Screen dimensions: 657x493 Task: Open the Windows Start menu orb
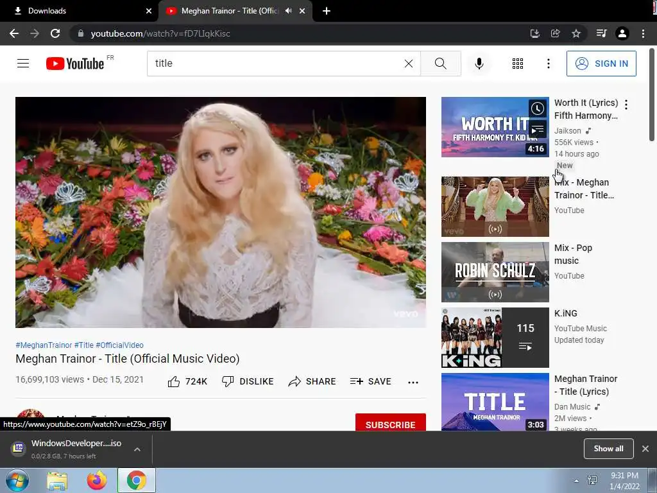pos(17,480)
